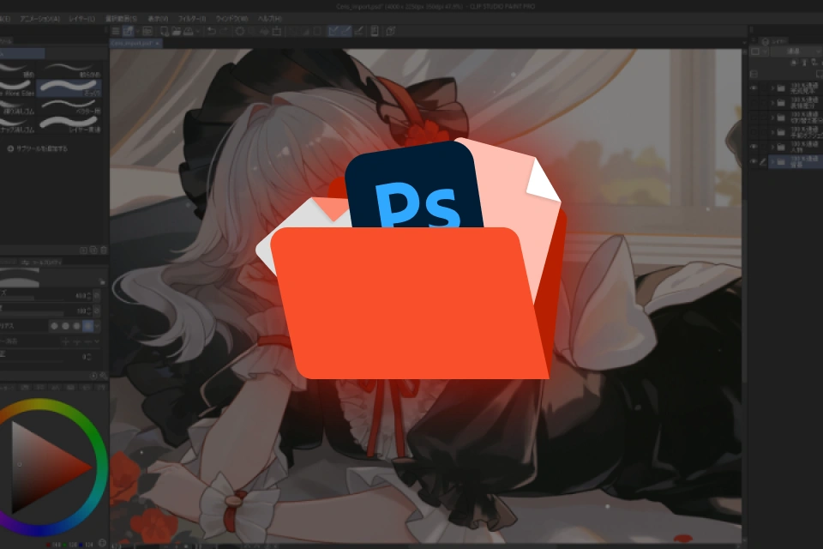
Task: Expand the vector erase mode dropdown arrow
Action: (97, 341)
